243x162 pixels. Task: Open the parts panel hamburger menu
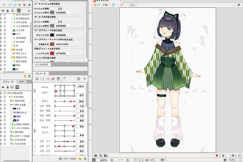29,10
